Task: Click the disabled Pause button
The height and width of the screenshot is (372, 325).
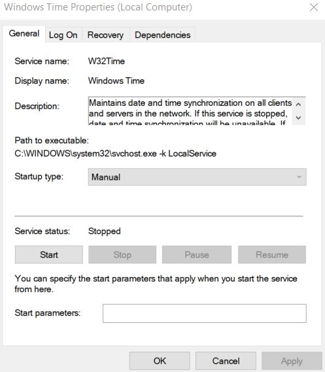Action: (197, 254)
